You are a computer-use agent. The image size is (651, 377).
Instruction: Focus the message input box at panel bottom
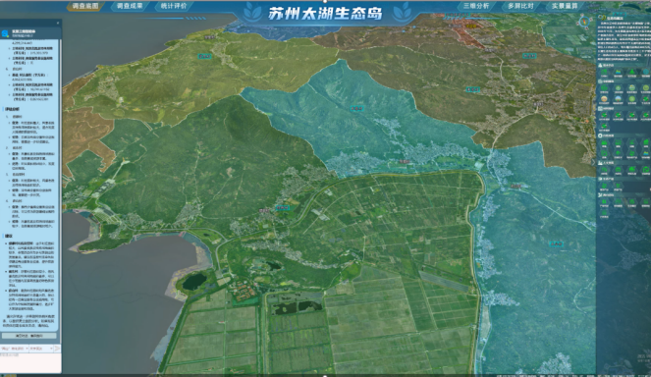30,362
